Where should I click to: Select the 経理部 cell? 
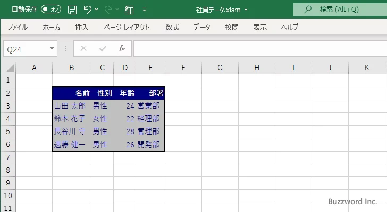coord(150,119)
